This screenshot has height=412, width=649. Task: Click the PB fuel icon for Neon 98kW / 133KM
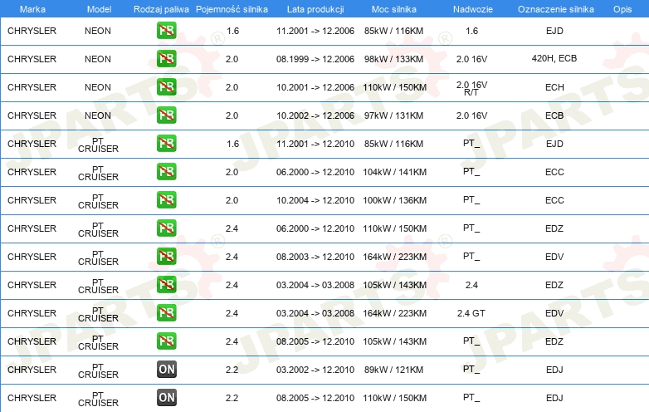pyautogui.click(x=166, y=59)
